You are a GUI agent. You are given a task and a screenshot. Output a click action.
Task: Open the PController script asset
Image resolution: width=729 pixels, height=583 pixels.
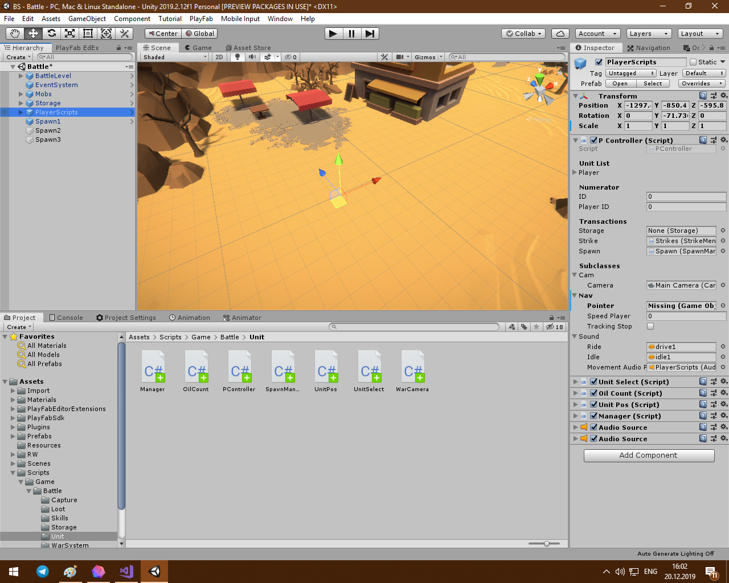click(x=239, y=371)
